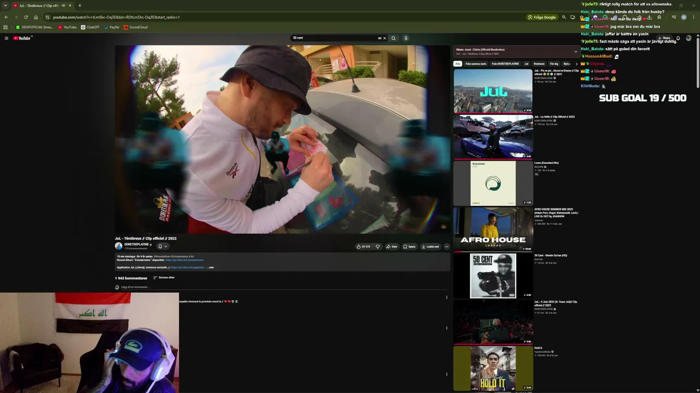Open Chrome three-dot menu
Viewport: 700px width, 393px height.
click(x=693, y=17)
